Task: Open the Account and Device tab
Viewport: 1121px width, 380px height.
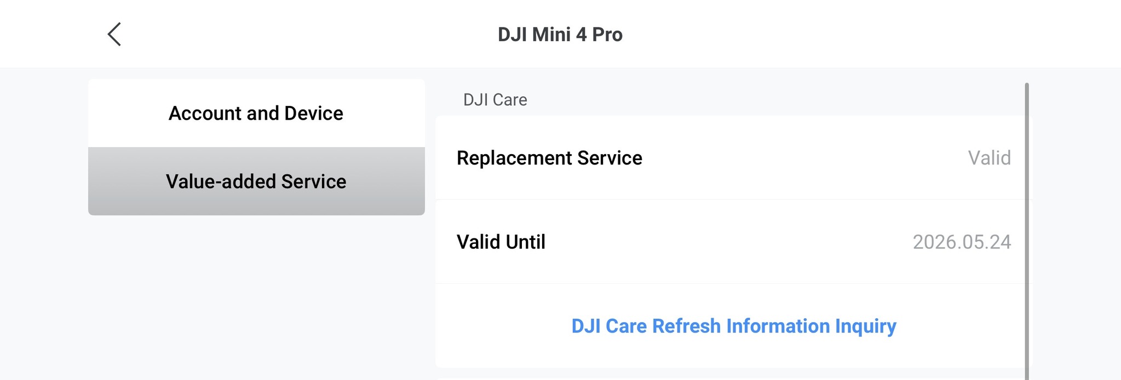Action: (256, 113)
